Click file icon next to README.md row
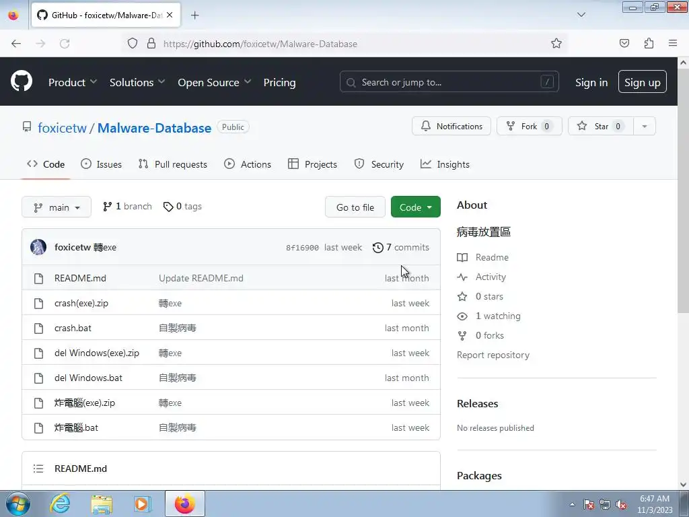The image size is (689, 517). (x=38, y=278)
